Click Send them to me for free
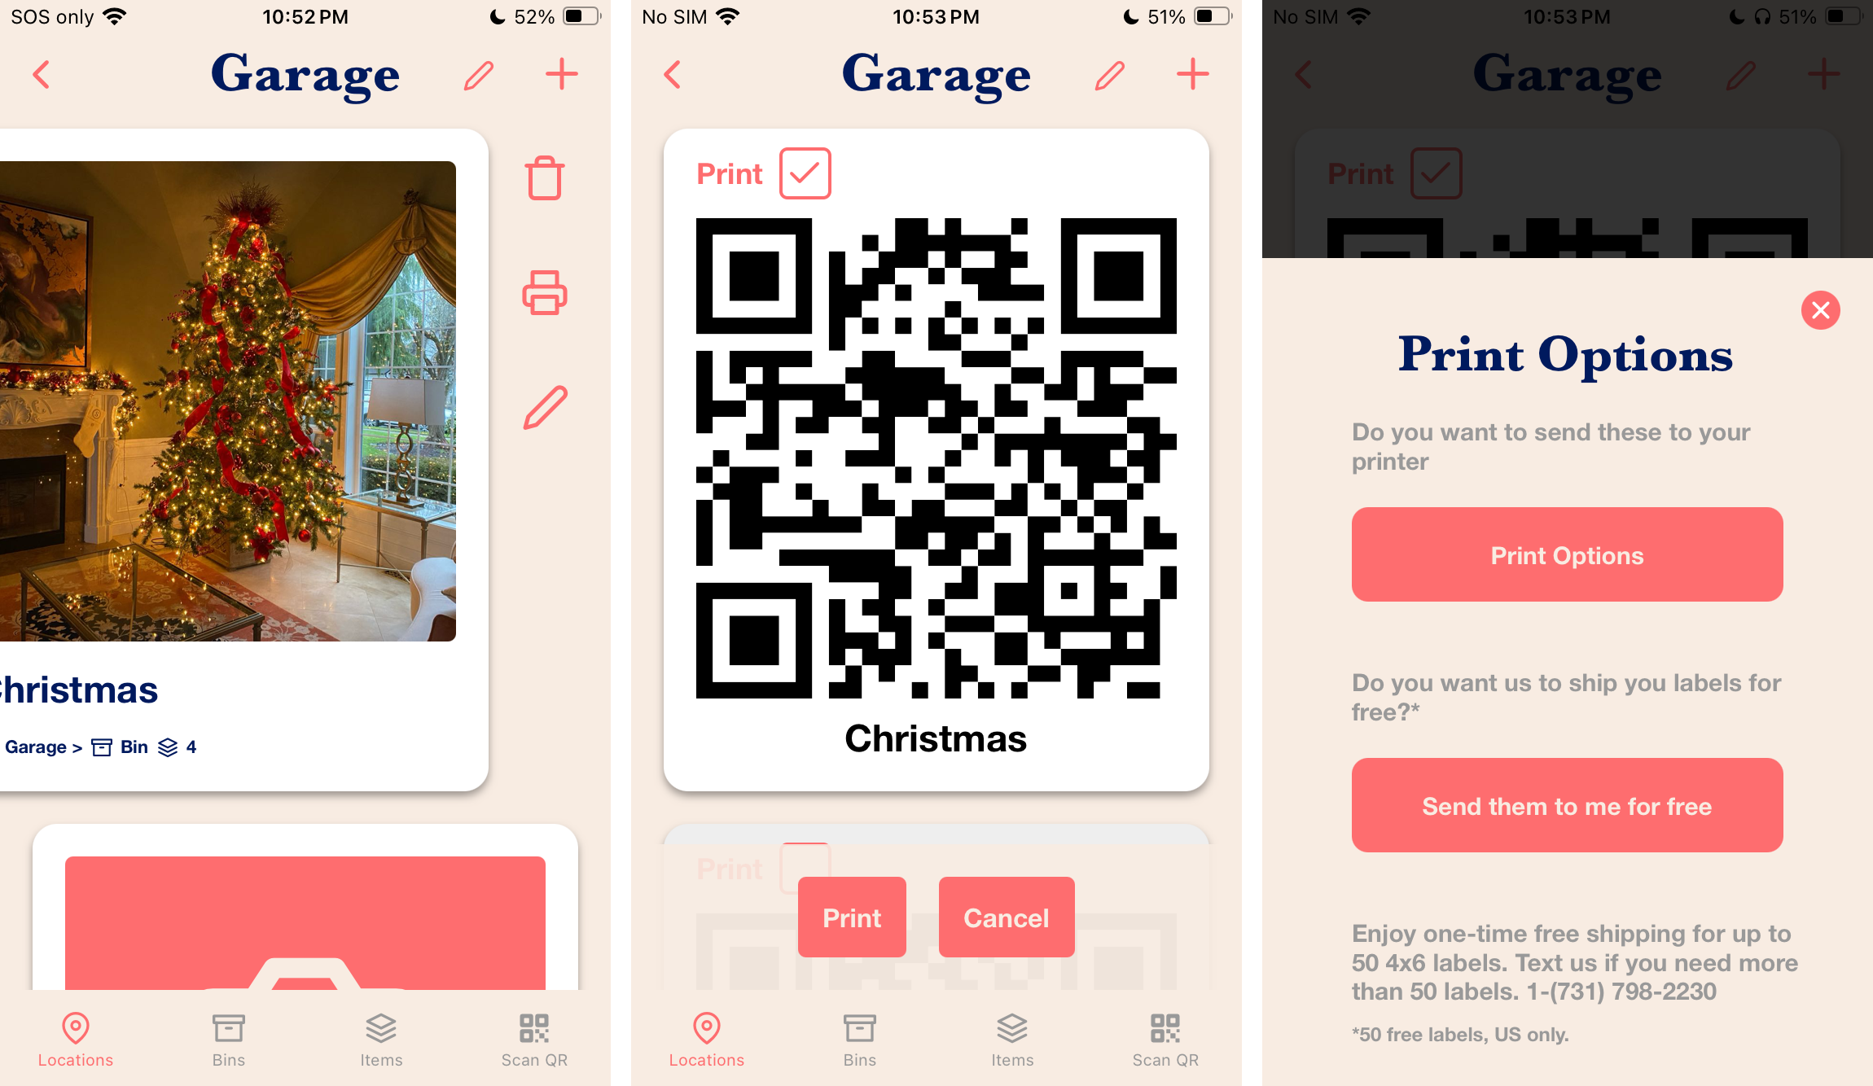The image size is (1873, 1086). click(1565, 805)
